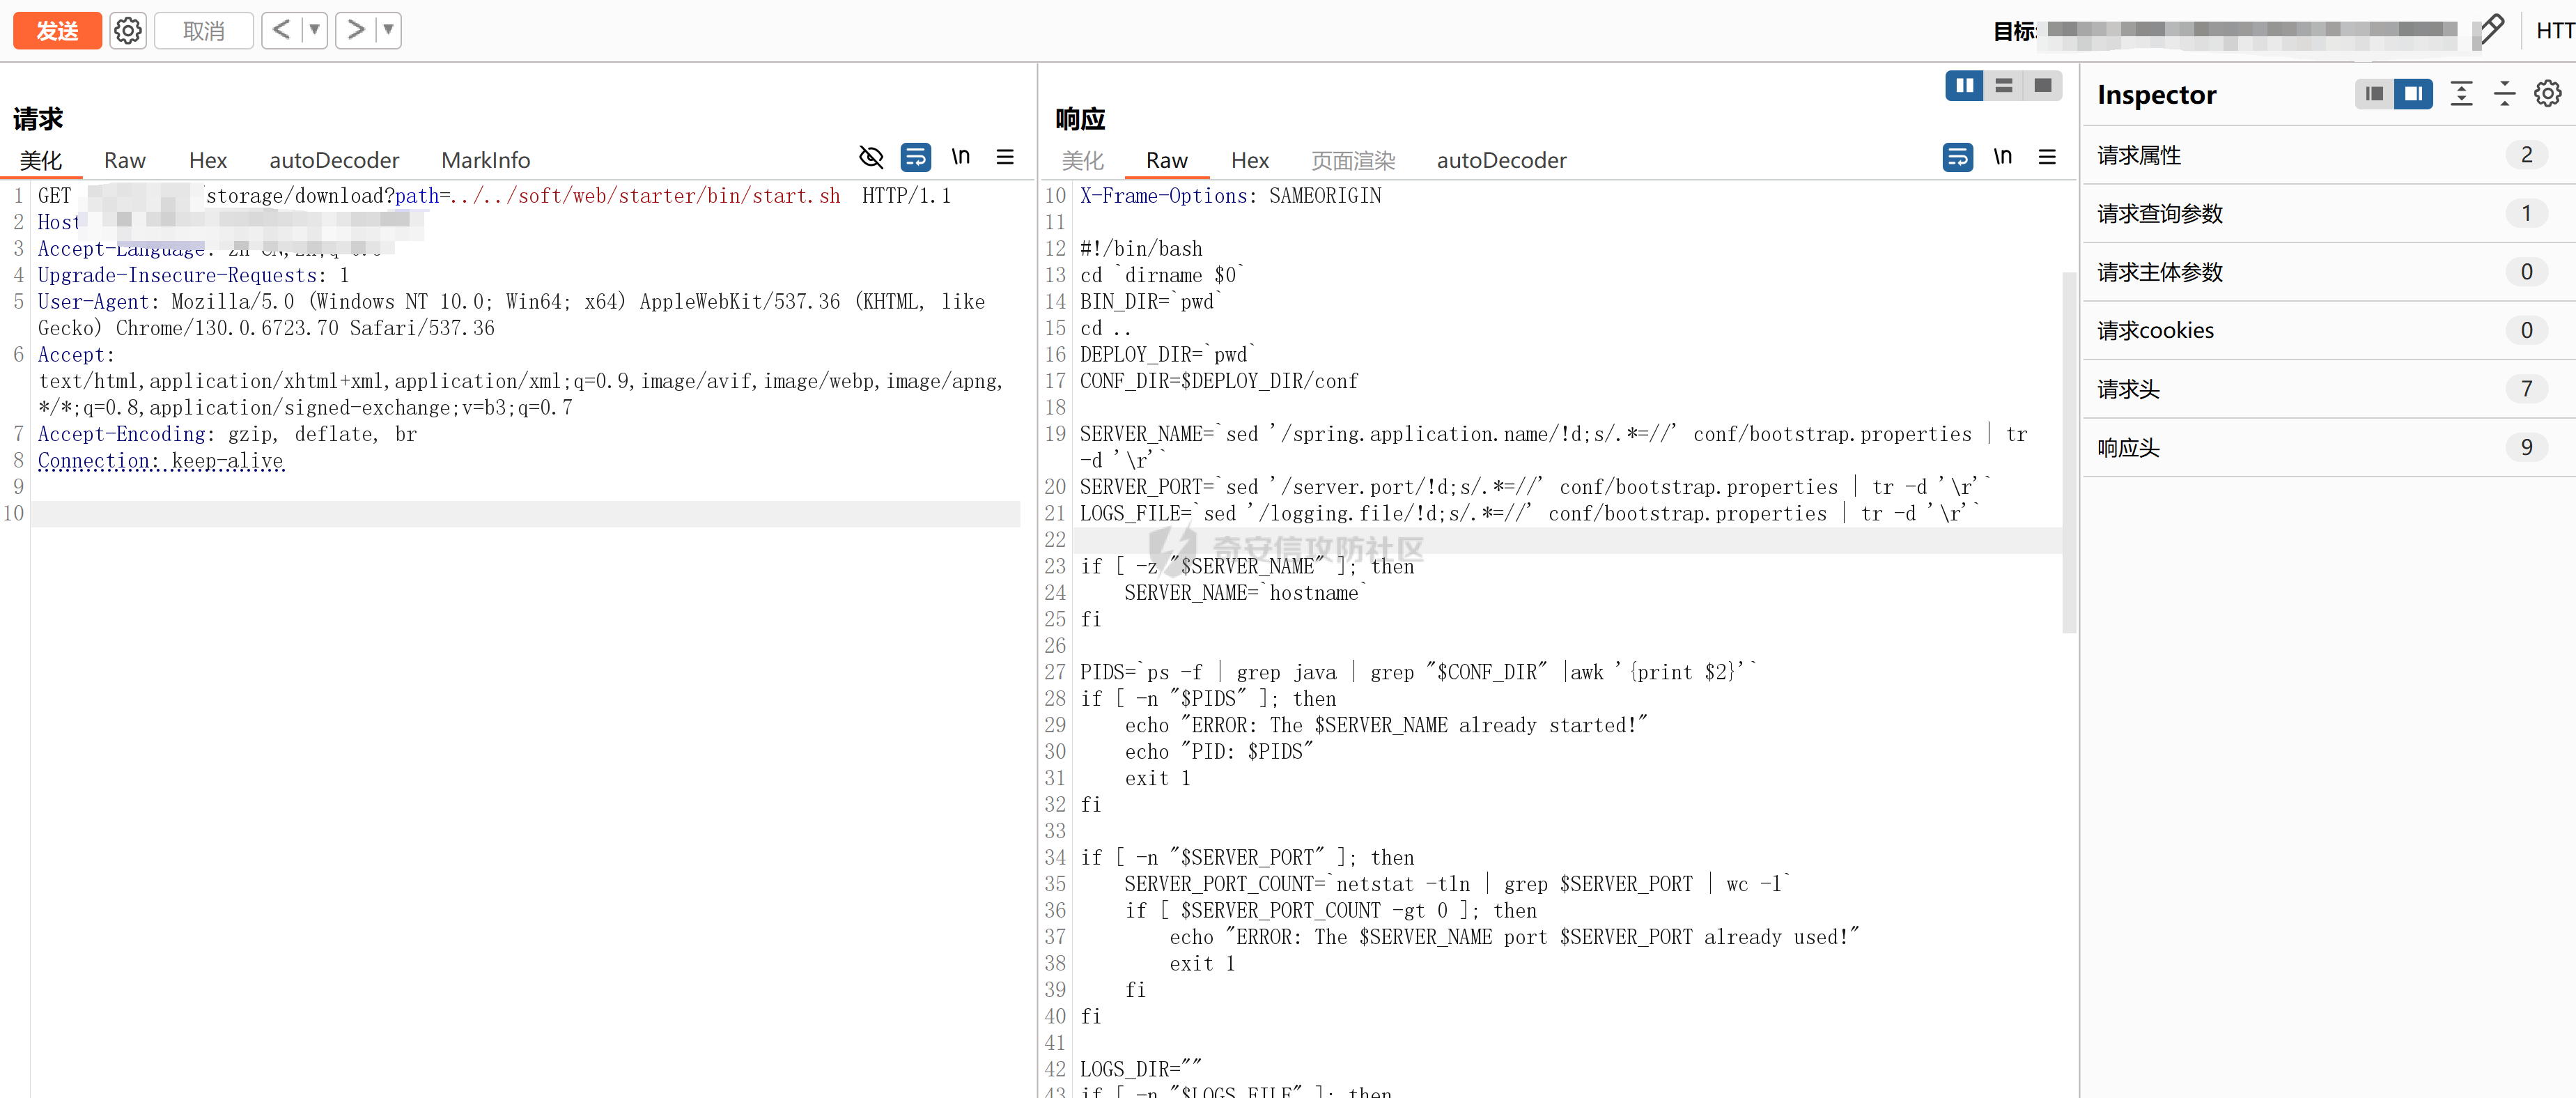Expand all Inspector sections icon
This screenshot has width=2576, height=1098.
[x=2461, y=94]
